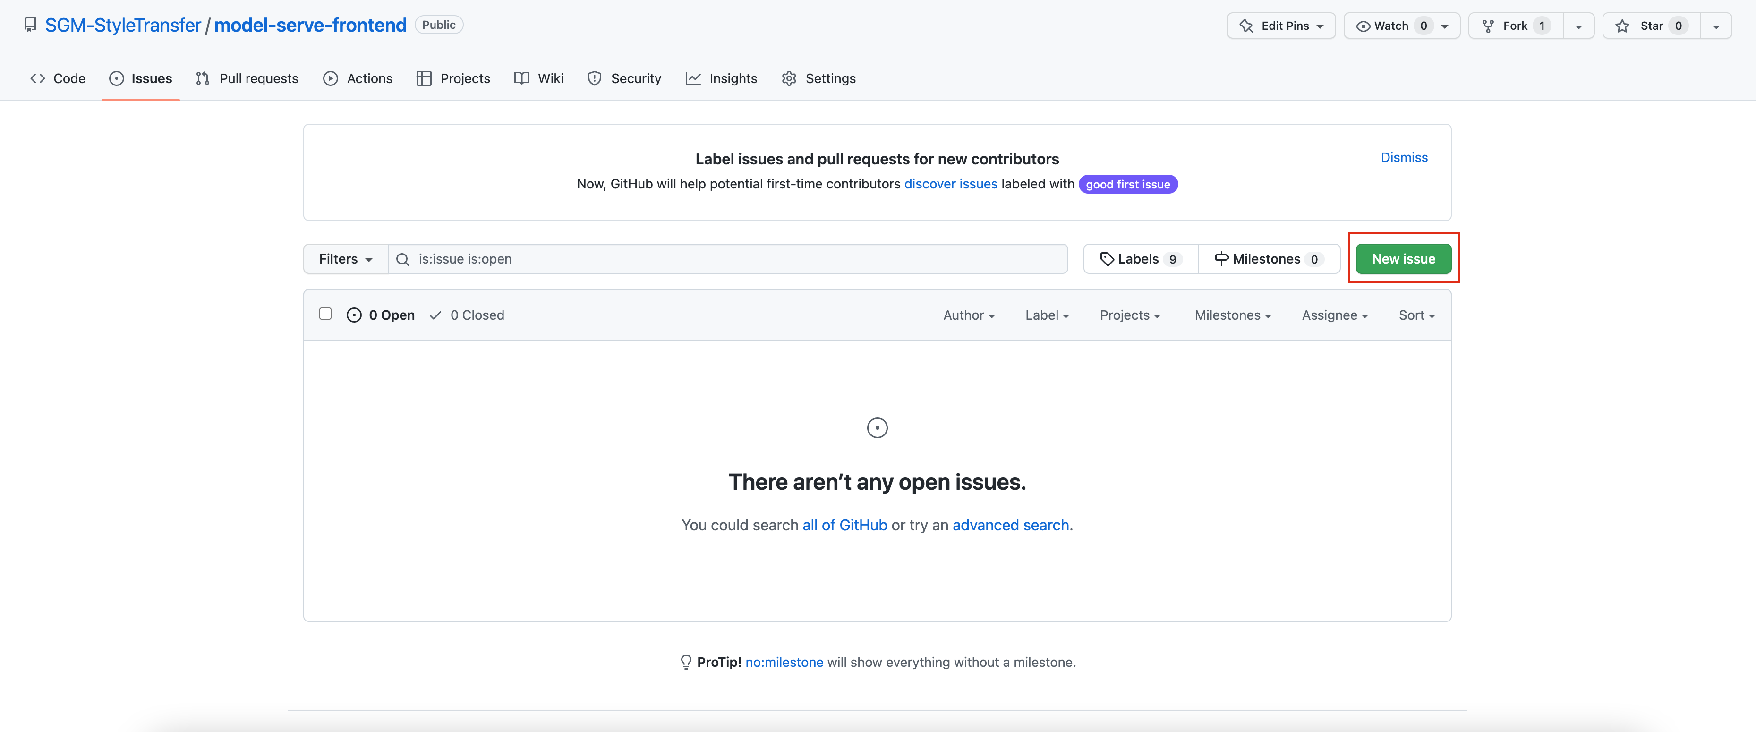This screenshot has width=1756, height=732.
Task: Open Milestones via signpost icon
Action: pyautogui.click(x=1221, y=259)
